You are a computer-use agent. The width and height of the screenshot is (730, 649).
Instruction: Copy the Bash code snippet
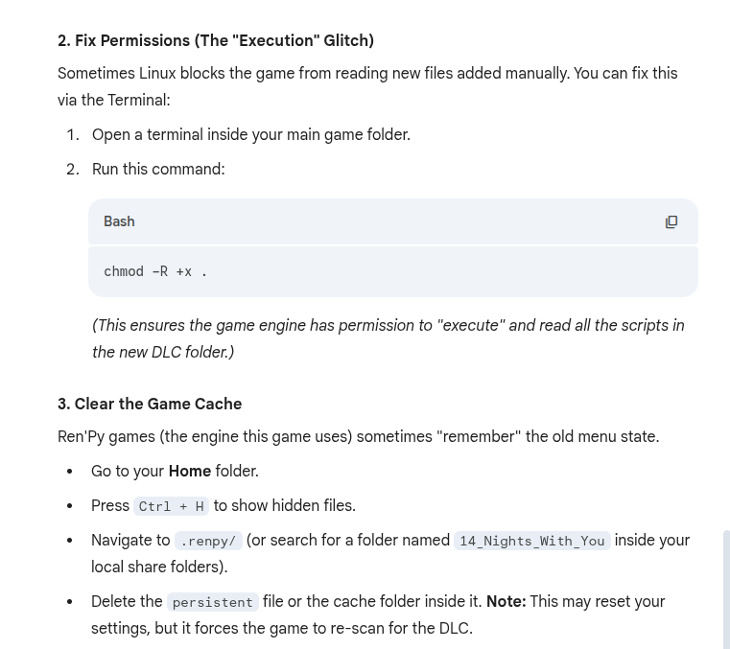(x=671, y=221)
